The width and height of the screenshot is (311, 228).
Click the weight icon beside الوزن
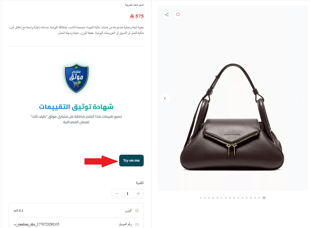click(137, 211)
